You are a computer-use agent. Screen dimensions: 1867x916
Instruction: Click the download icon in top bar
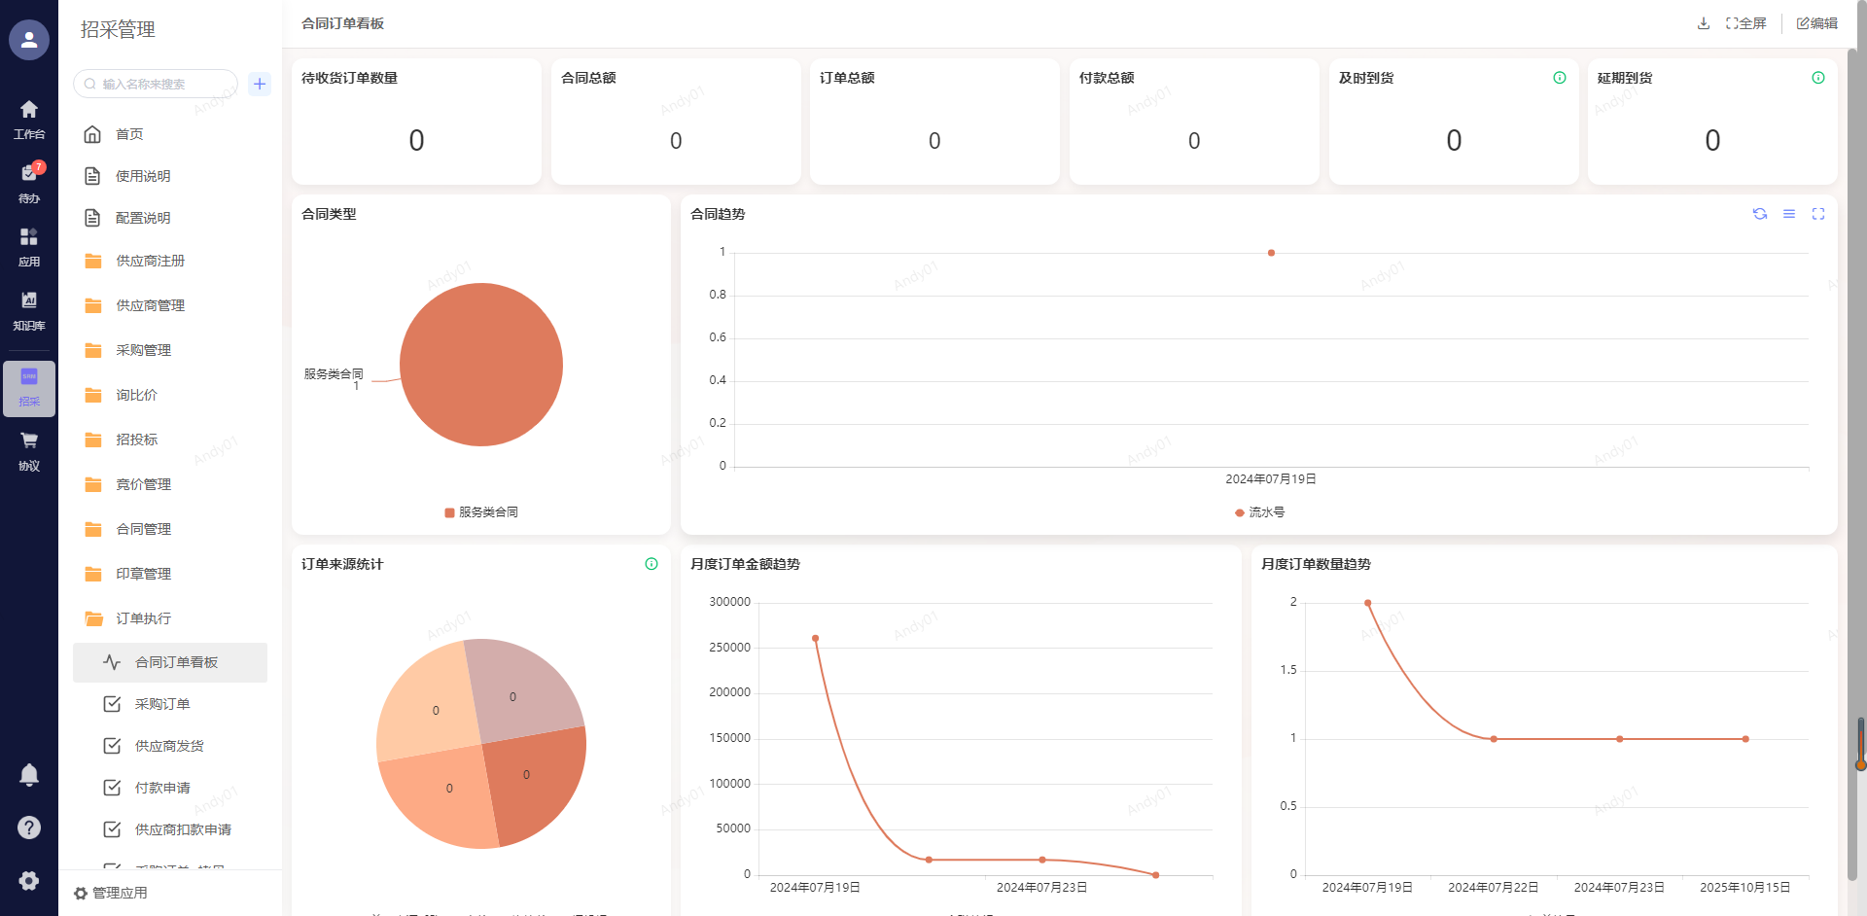click(x=1704, y=23)
